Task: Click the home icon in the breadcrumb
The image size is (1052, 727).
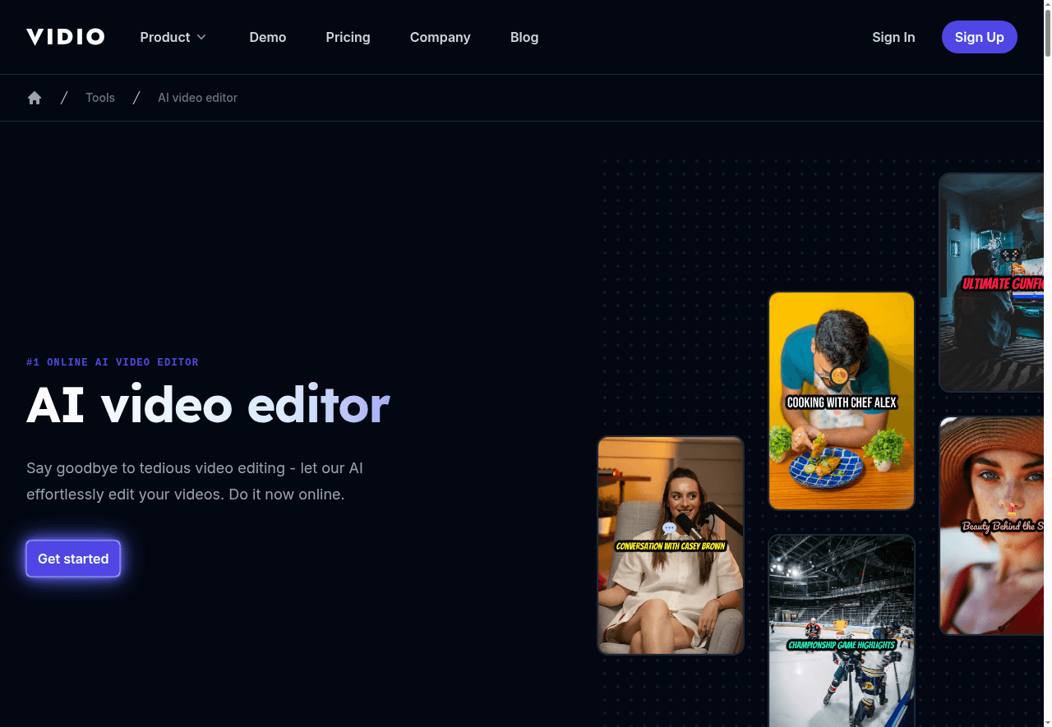Action: point(35,97)
